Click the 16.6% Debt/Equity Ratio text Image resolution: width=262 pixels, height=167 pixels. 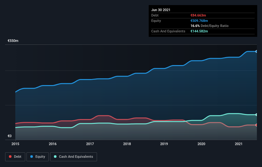210,26
